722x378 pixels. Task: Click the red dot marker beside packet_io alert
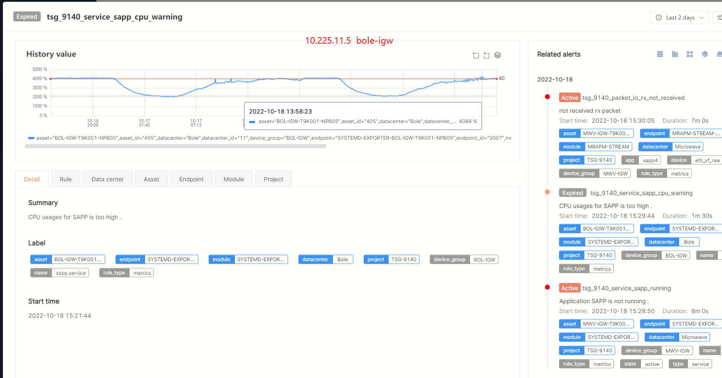(547, 97)
